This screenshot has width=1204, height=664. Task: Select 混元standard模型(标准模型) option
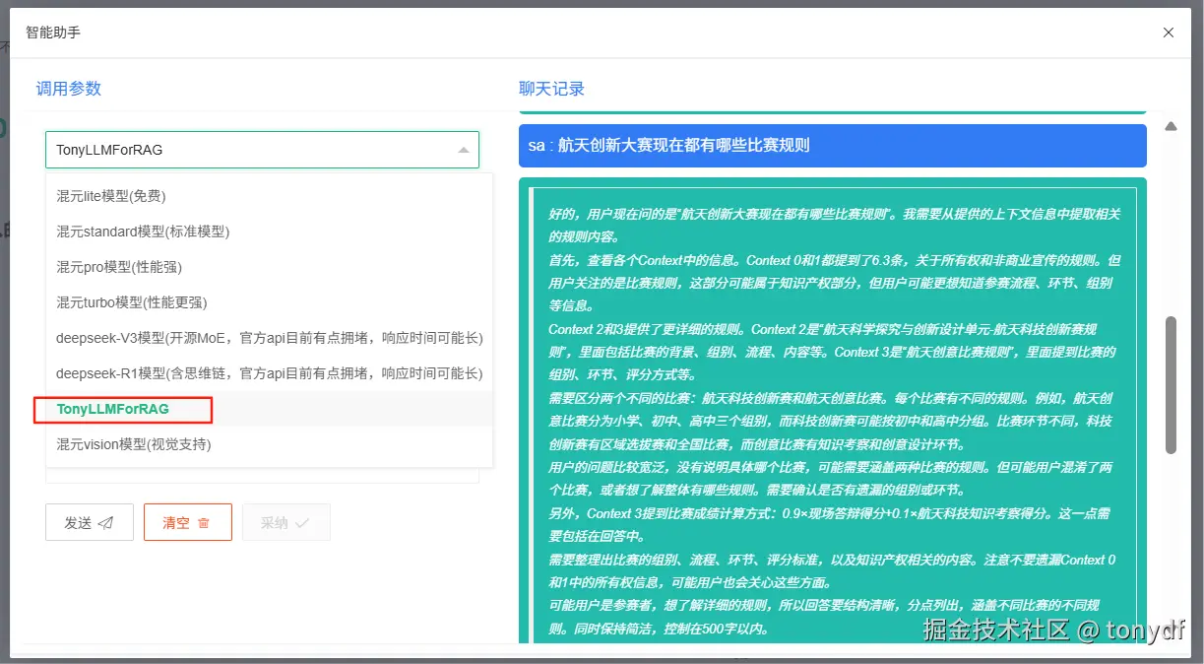pos(269,232)
